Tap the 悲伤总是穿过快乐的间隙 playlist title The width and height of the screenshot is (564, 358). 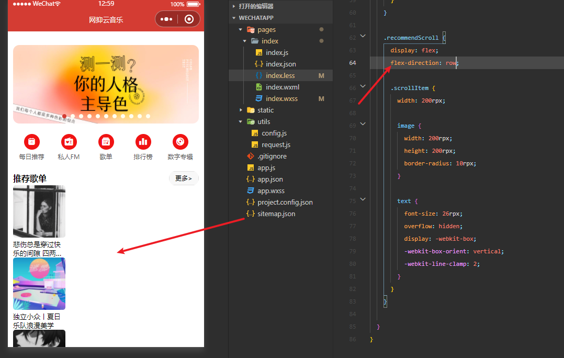click(x=37, y=249)
